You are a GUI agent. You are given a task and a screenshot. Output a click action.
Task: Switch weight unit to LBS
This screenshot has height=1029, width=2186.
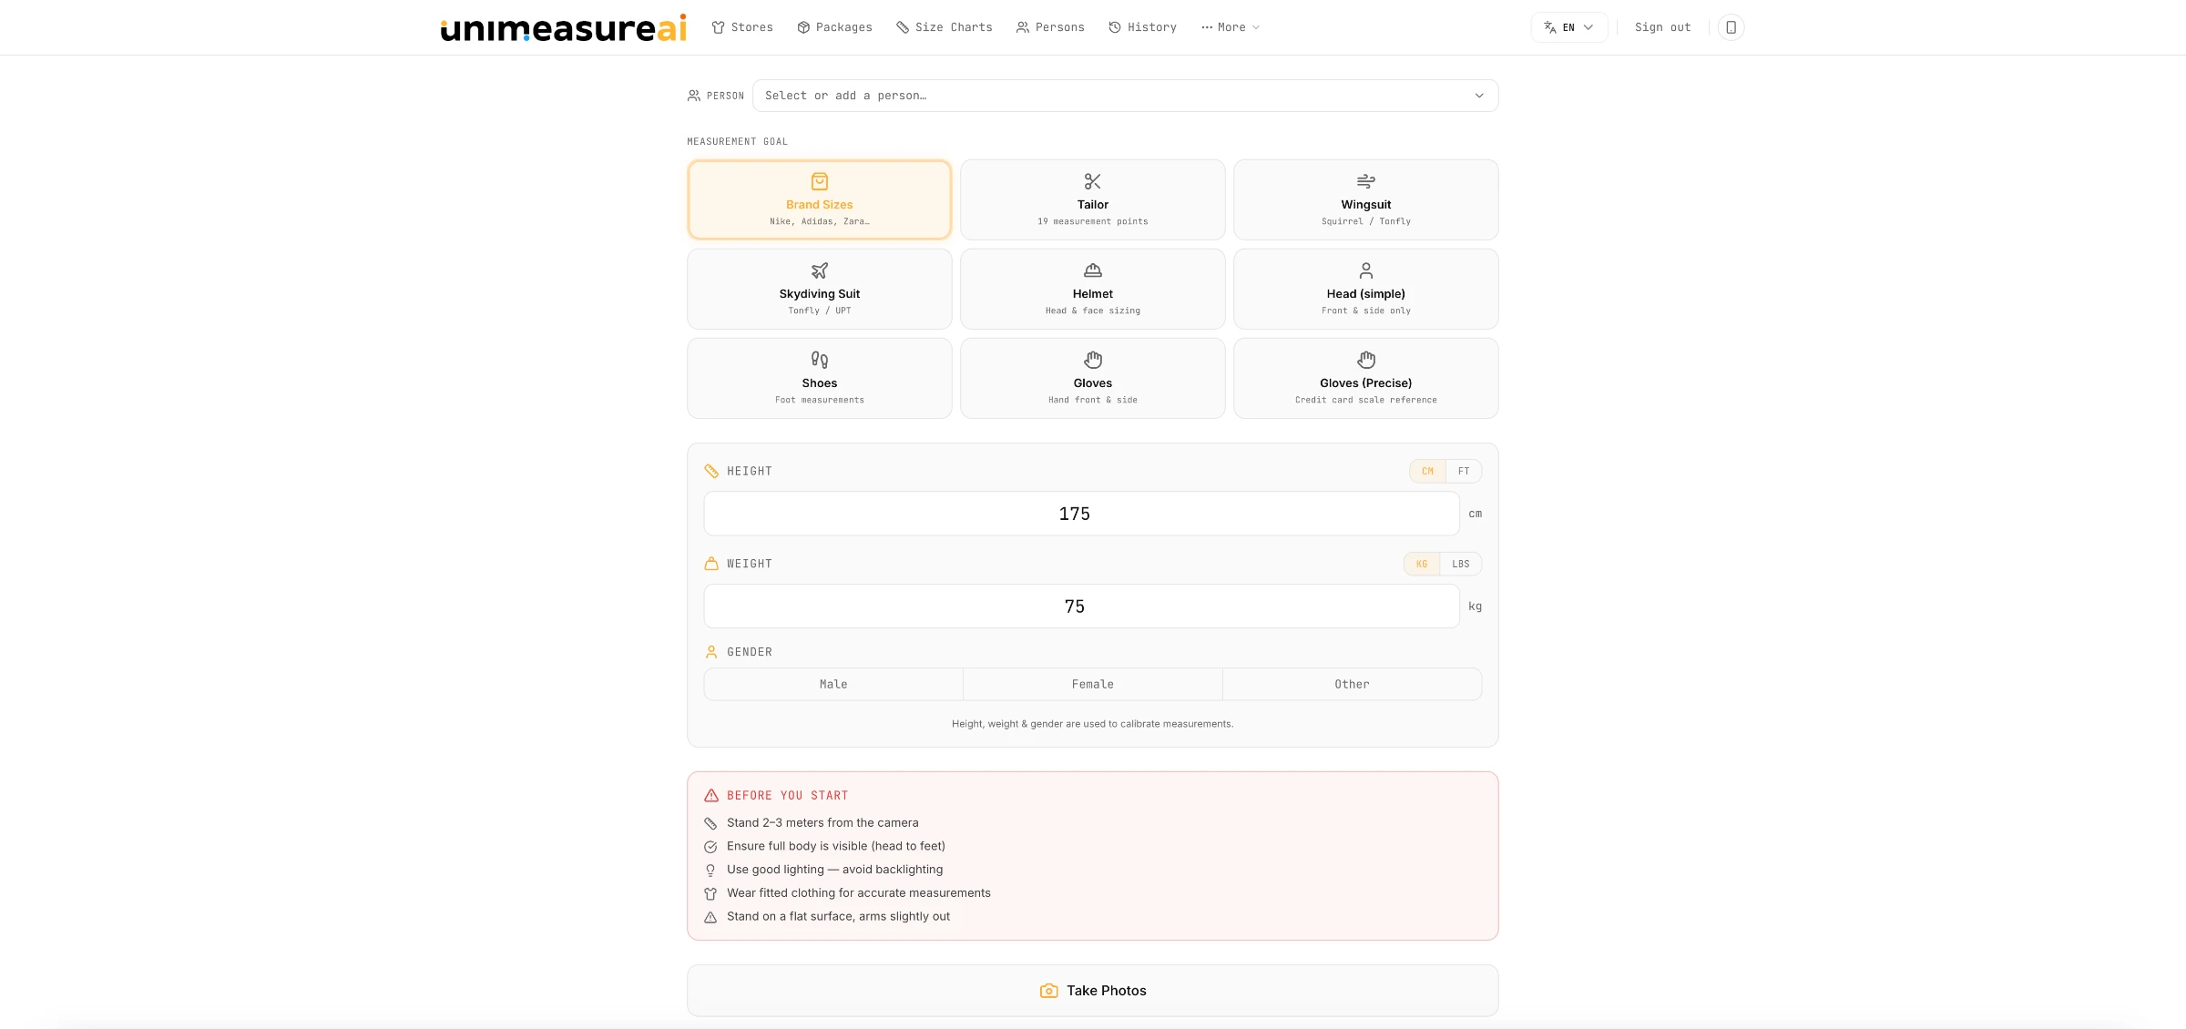[x=1461, y=564]
